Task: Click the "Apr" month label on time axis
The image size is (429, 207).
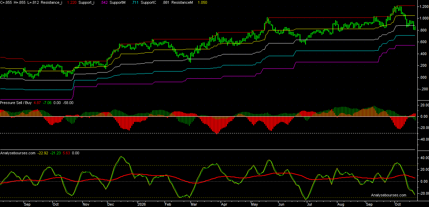Action: pyautogui.click(x=224, y=204)
